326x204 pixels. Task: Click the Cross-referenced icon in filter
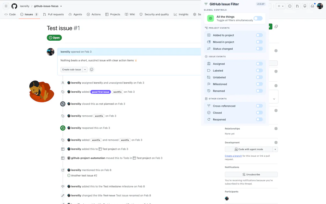point(209,106)
